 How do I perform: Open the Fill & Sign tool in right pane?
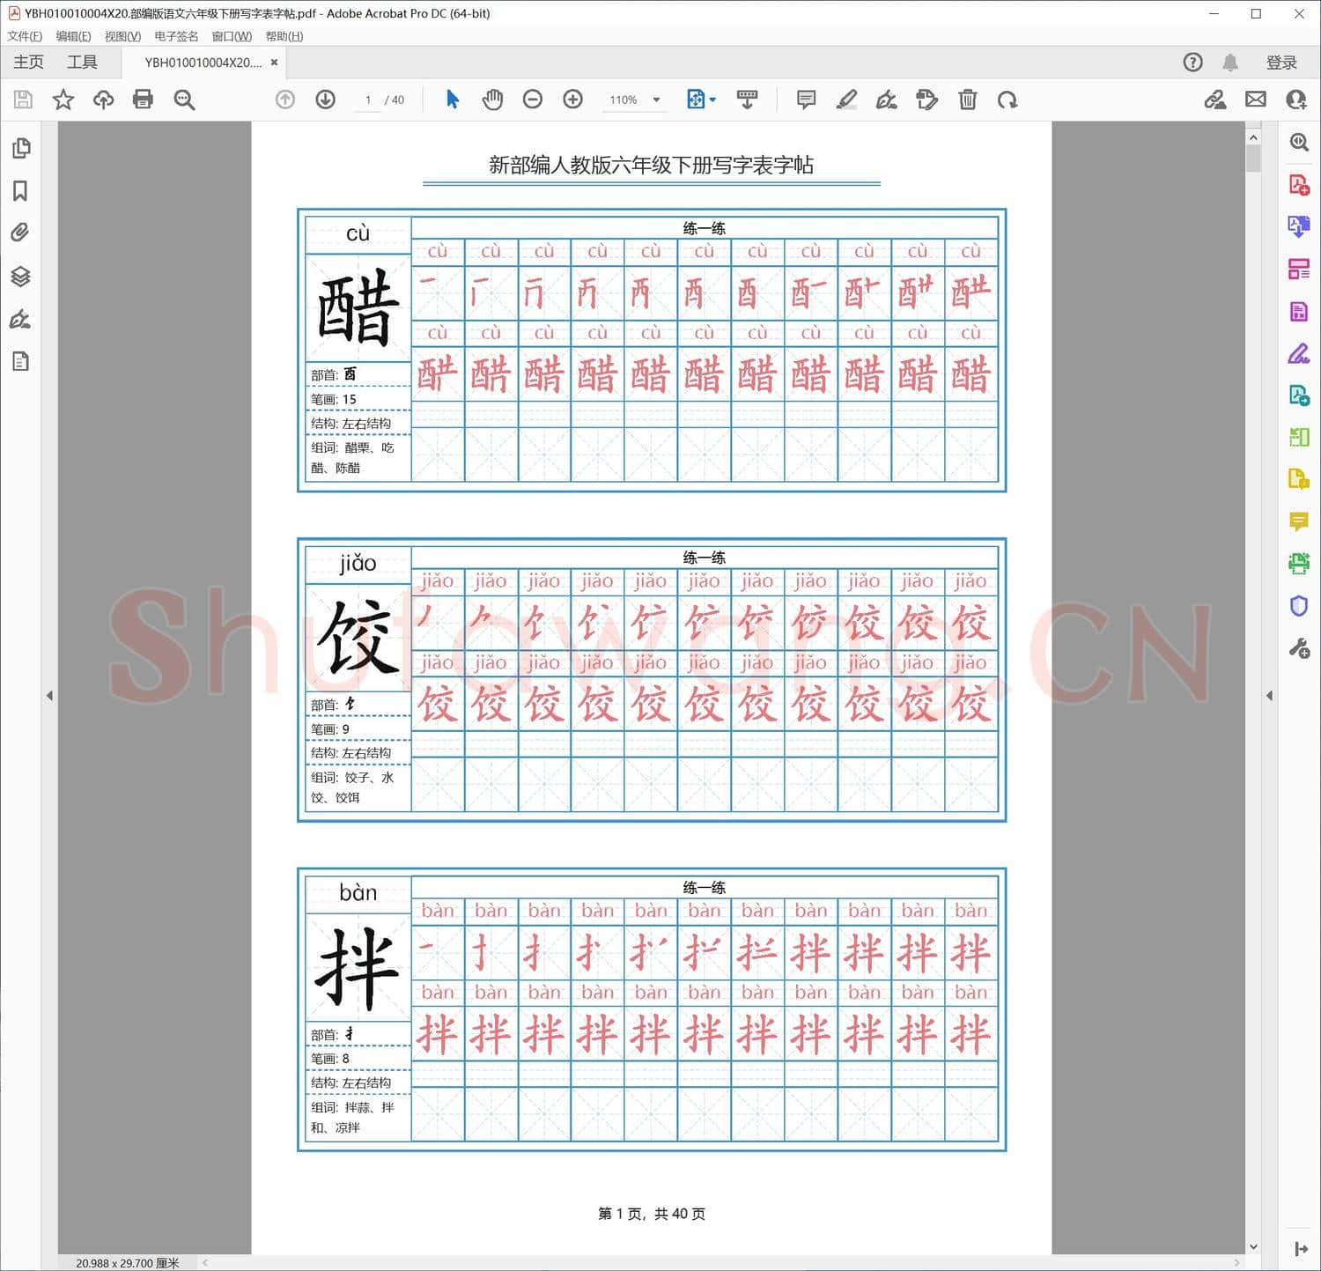[1299, 353]
